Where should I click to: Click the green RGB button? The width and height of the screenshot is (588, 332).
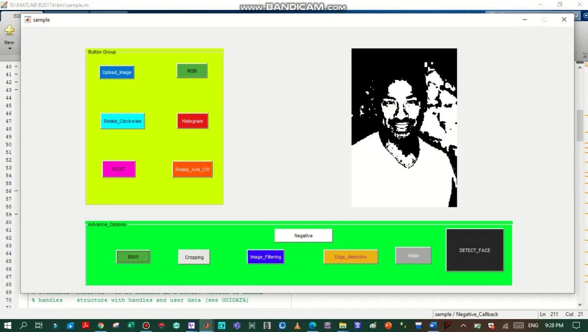pyautogui.click(x=192, y=71)
